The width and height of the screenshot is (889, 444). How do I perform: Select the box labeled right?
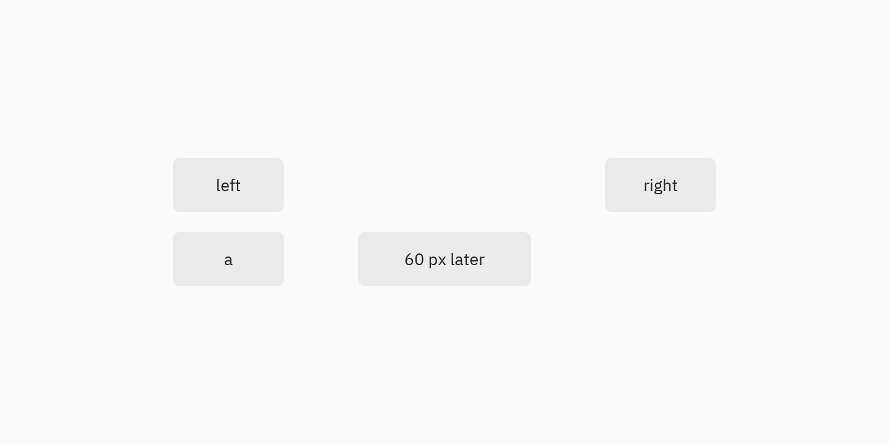661,185
